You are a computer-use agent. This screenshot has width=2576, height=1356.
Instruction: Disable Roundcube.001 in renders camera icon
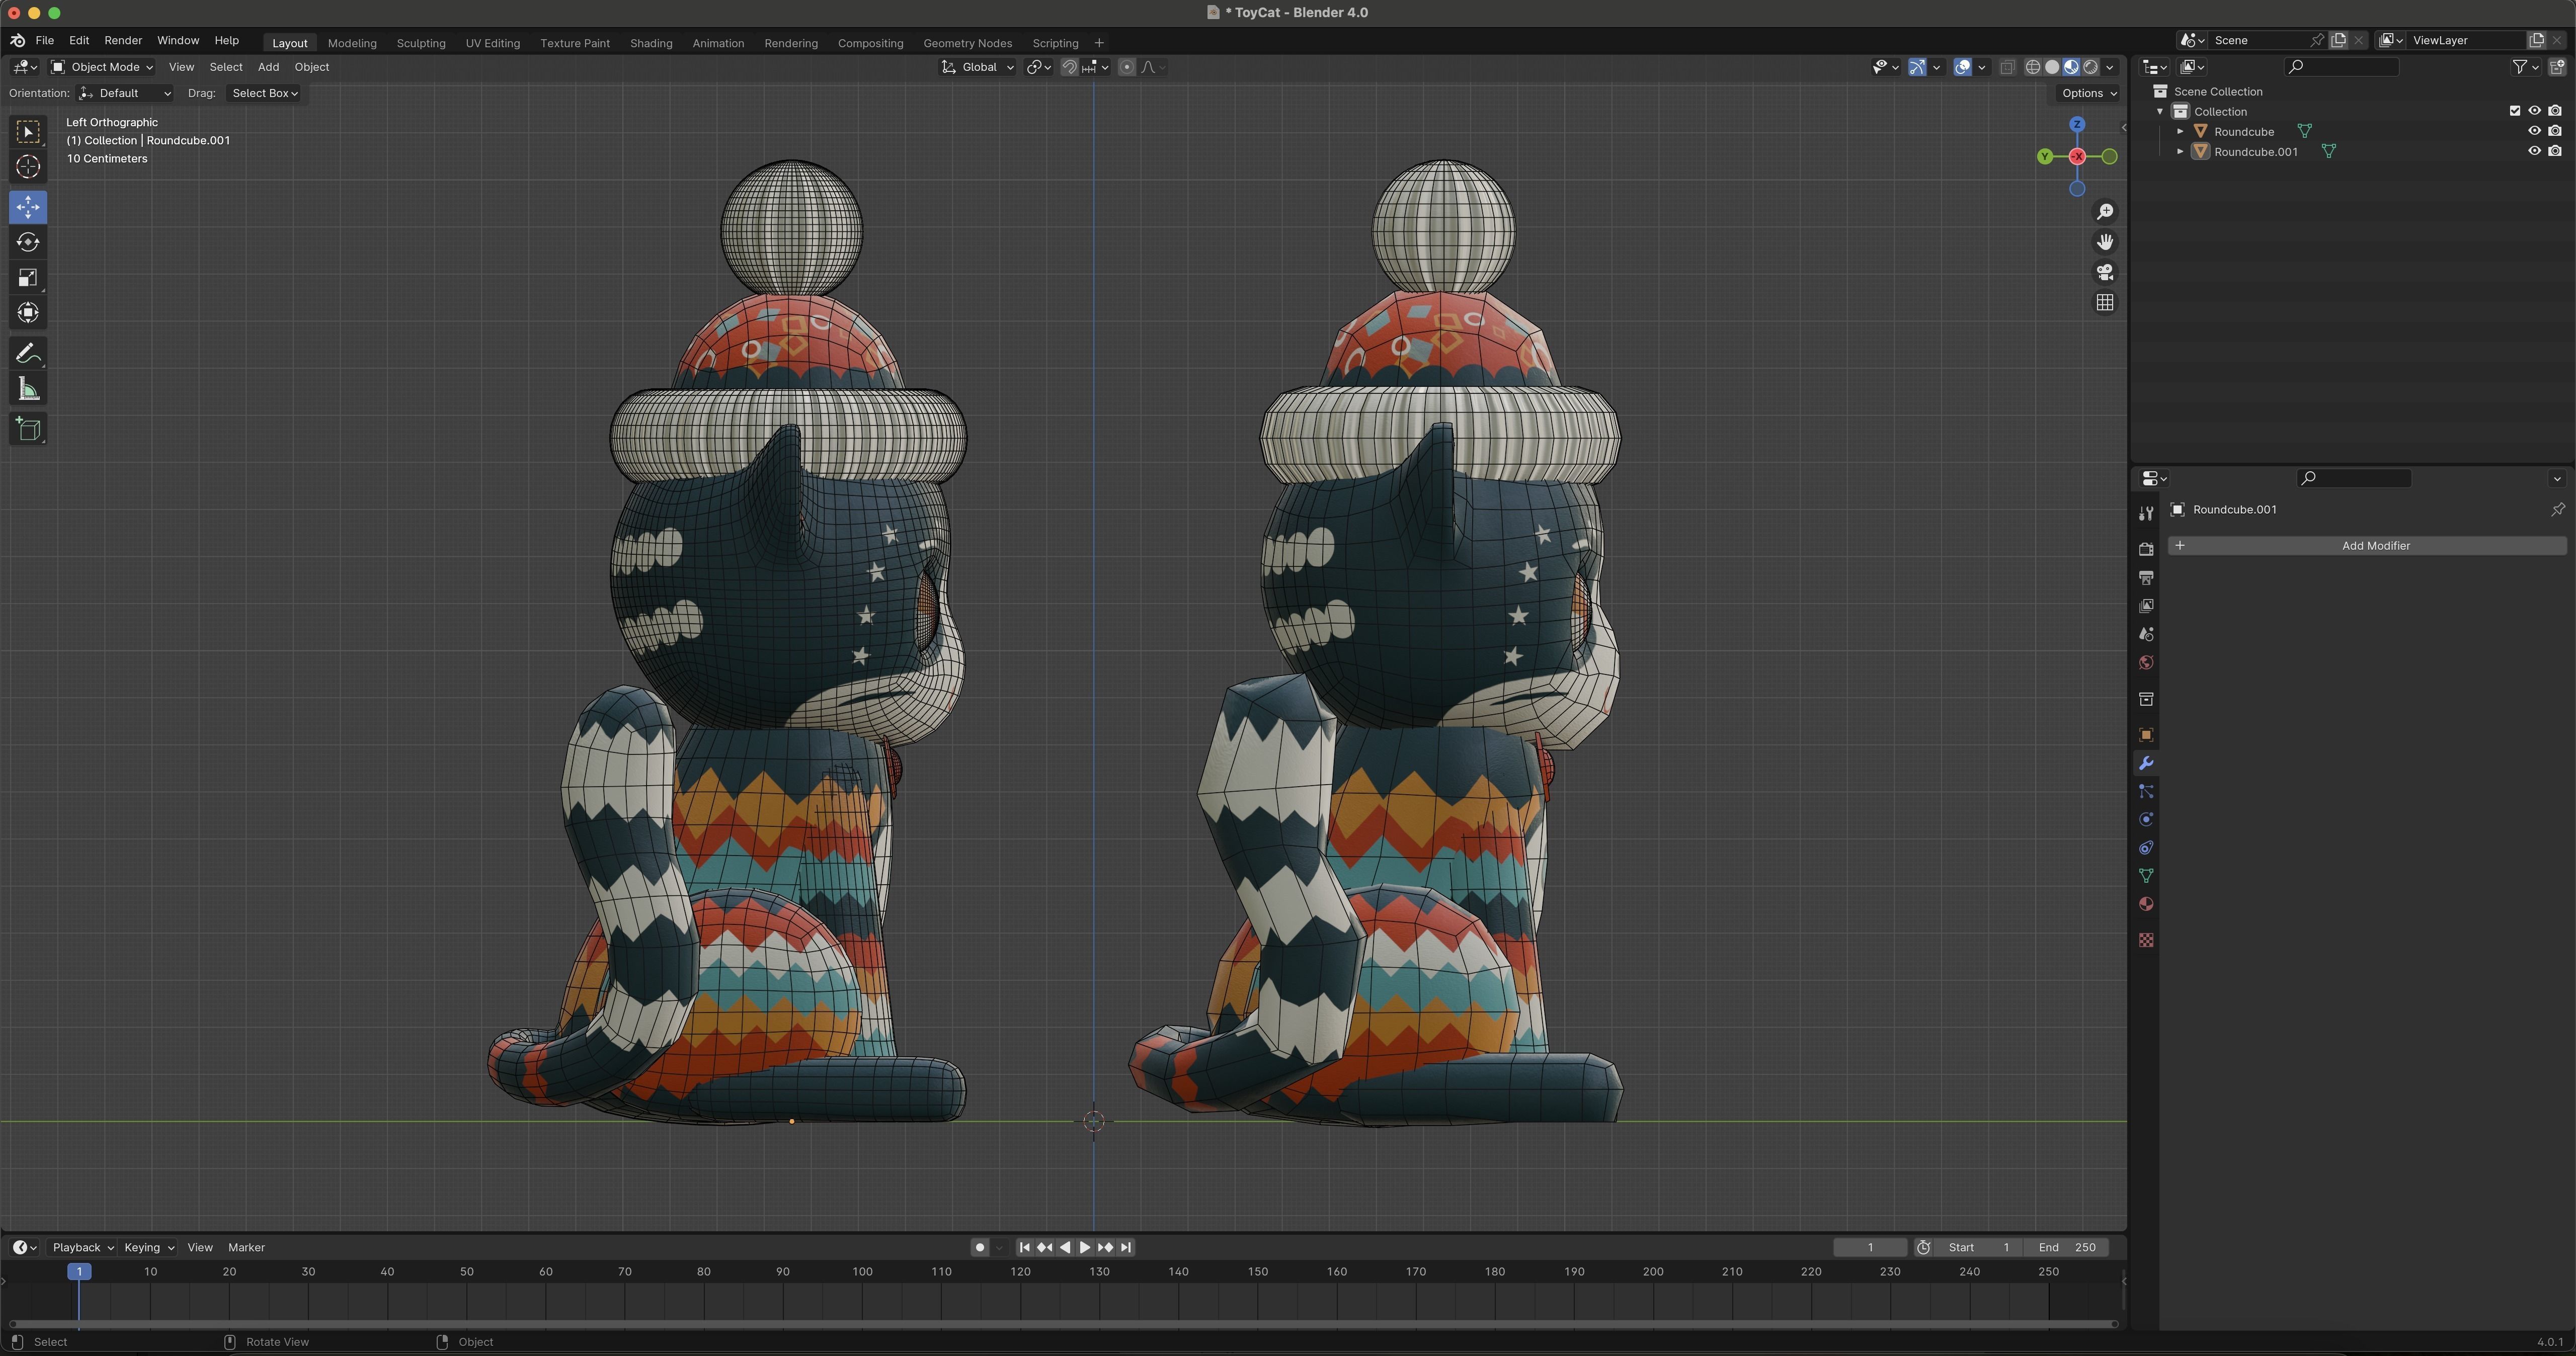coord(2555,151)
